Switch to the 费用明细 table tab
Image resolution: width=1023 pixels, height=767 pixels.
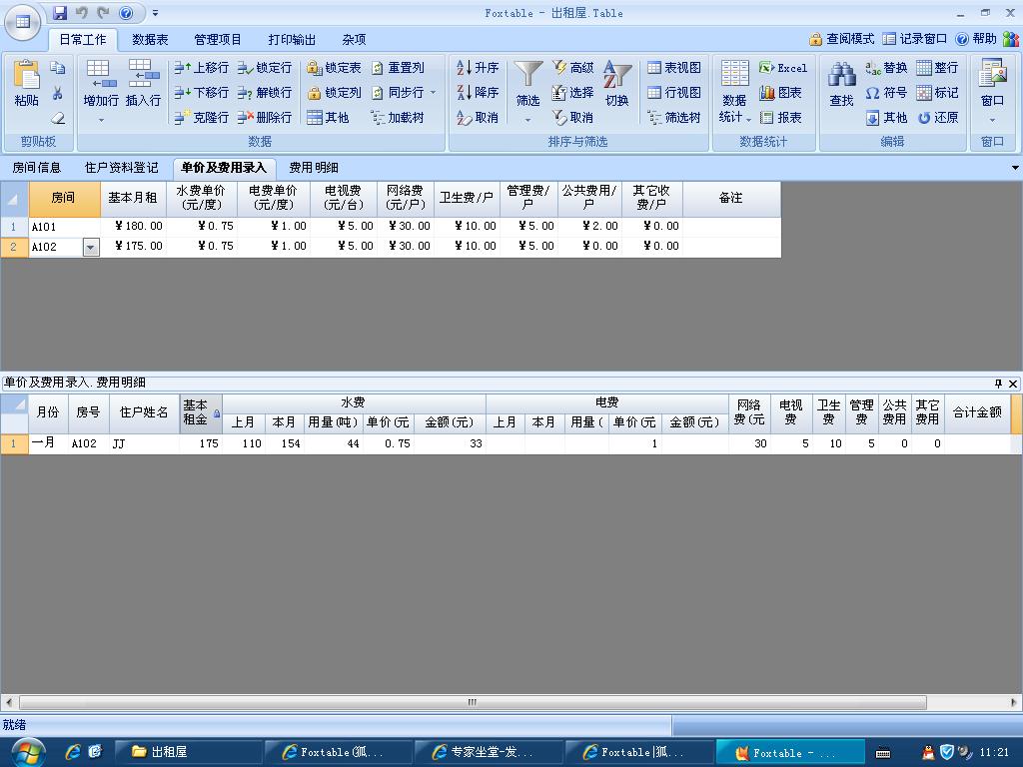pos(313,168)
